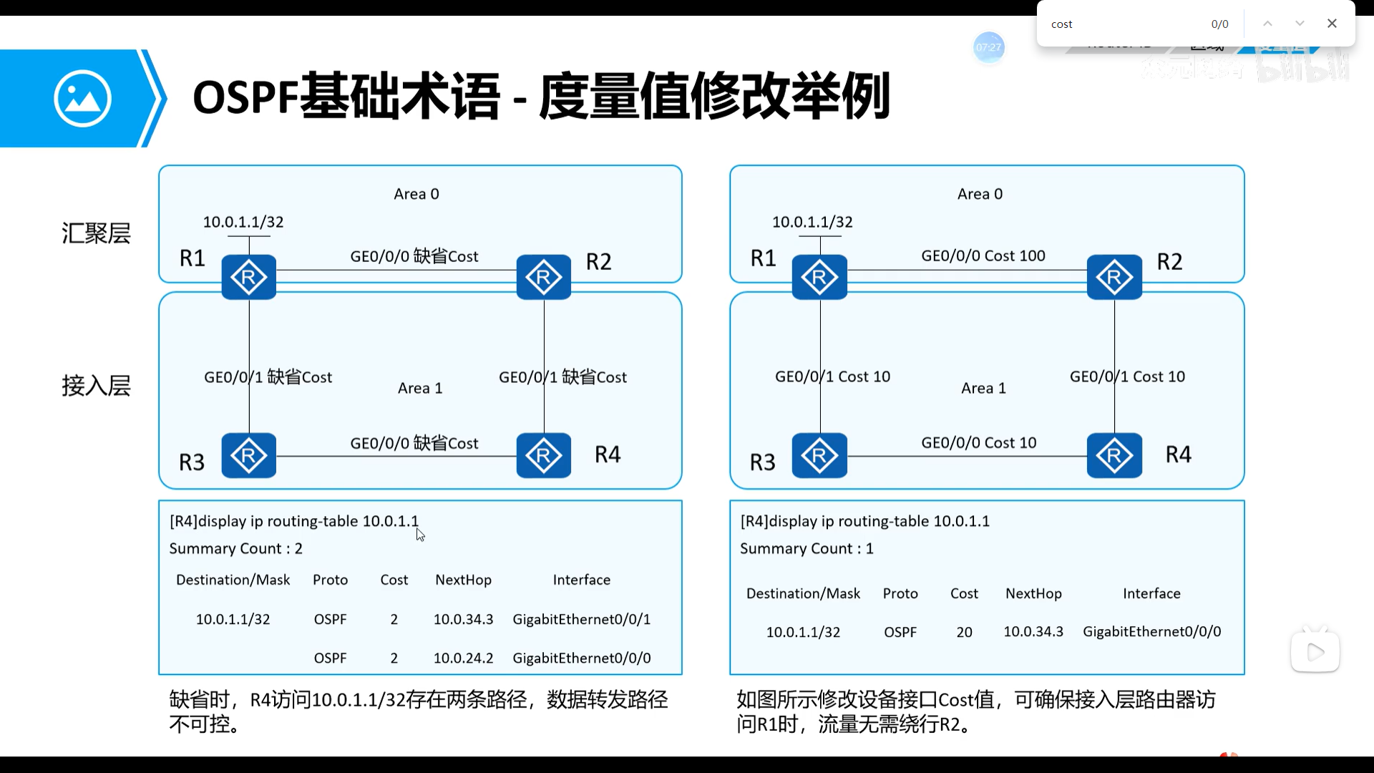Click the 'Area 1' label in the right diagram
Viewport: 1374px width, 773px height.
983,388
